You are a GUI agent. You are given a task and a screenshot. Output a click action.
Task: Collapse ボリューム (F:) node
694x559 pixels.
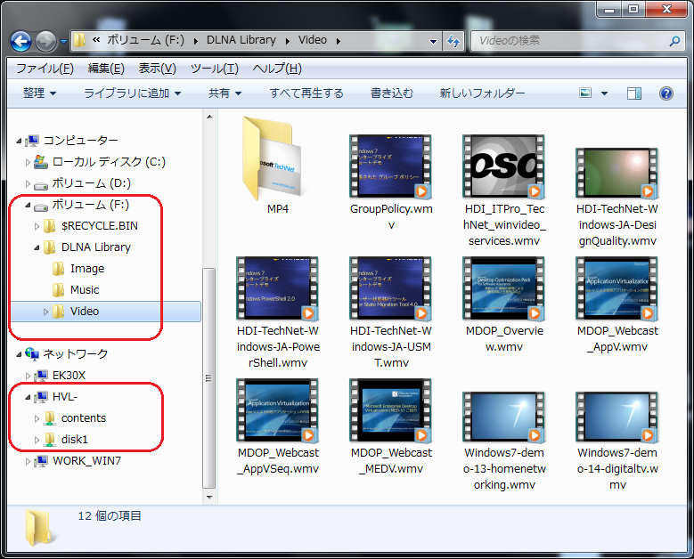click(28, 206)
